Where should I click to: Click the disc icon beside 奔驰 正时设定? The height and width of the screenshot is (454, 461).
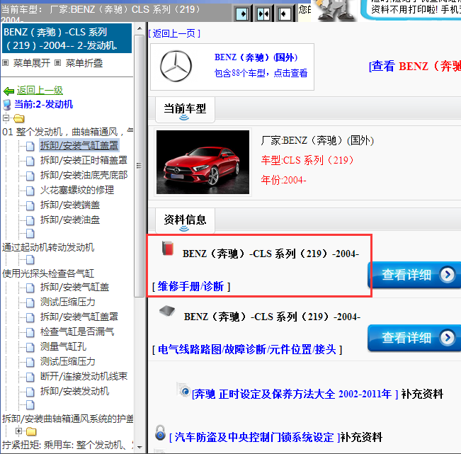[x=183, y=390]
